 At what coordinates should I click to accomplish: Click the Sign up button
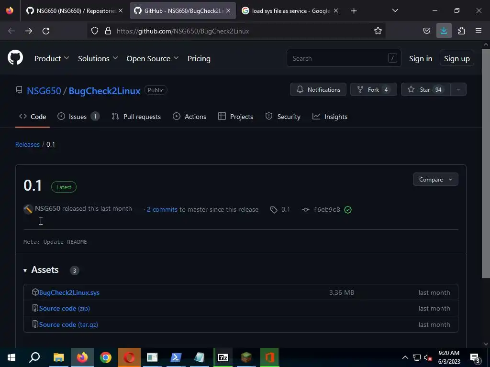click(457, 58)
